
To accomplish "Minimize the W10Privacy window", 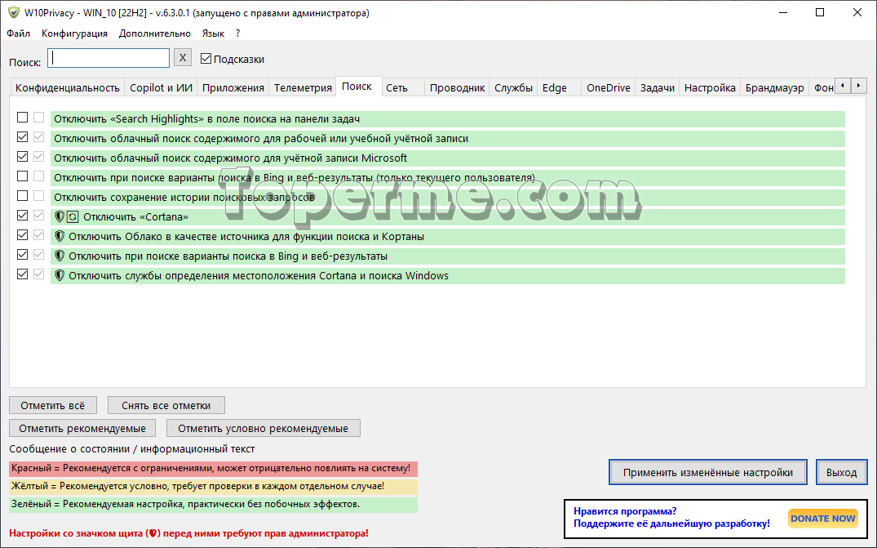I will 783,12.
